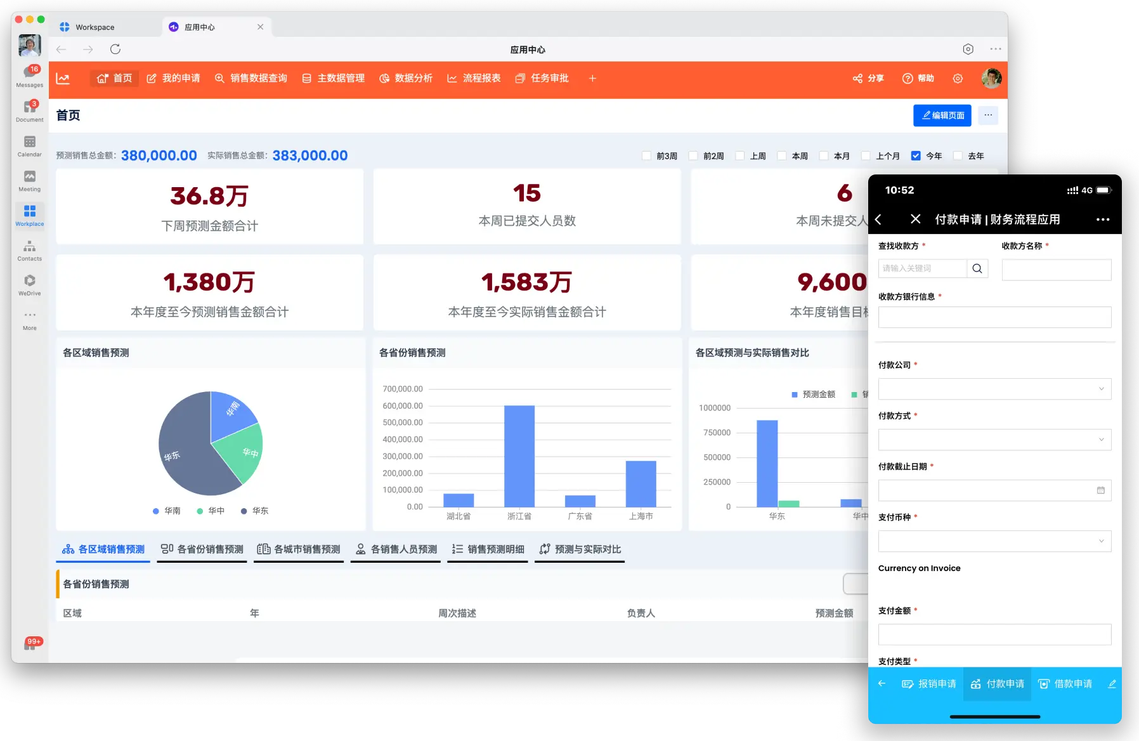Open settings gear in the orange toolbar

[958, 79]
